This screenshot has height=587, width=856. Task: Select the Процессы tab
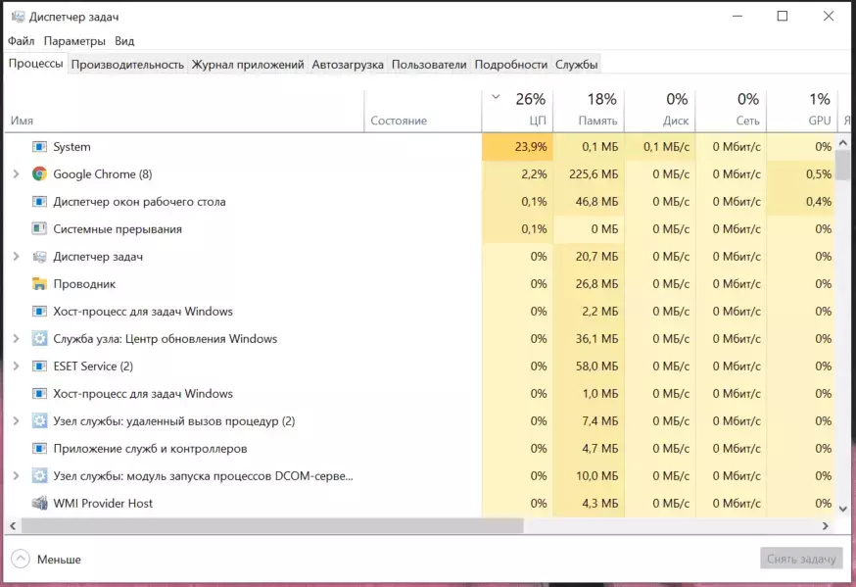point(35,64)
